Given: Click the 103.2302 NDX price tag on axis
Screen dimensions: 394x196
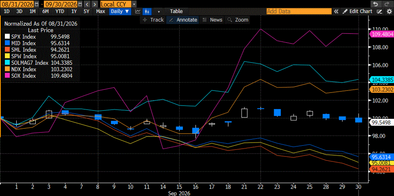Looking at the screenshot, I should pos(381,89).
